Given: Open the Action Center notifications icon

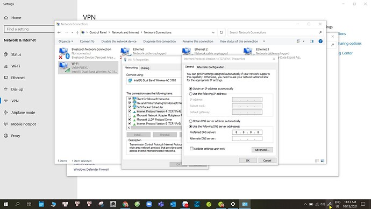Looking at the screenshot, I should (363, 204).
